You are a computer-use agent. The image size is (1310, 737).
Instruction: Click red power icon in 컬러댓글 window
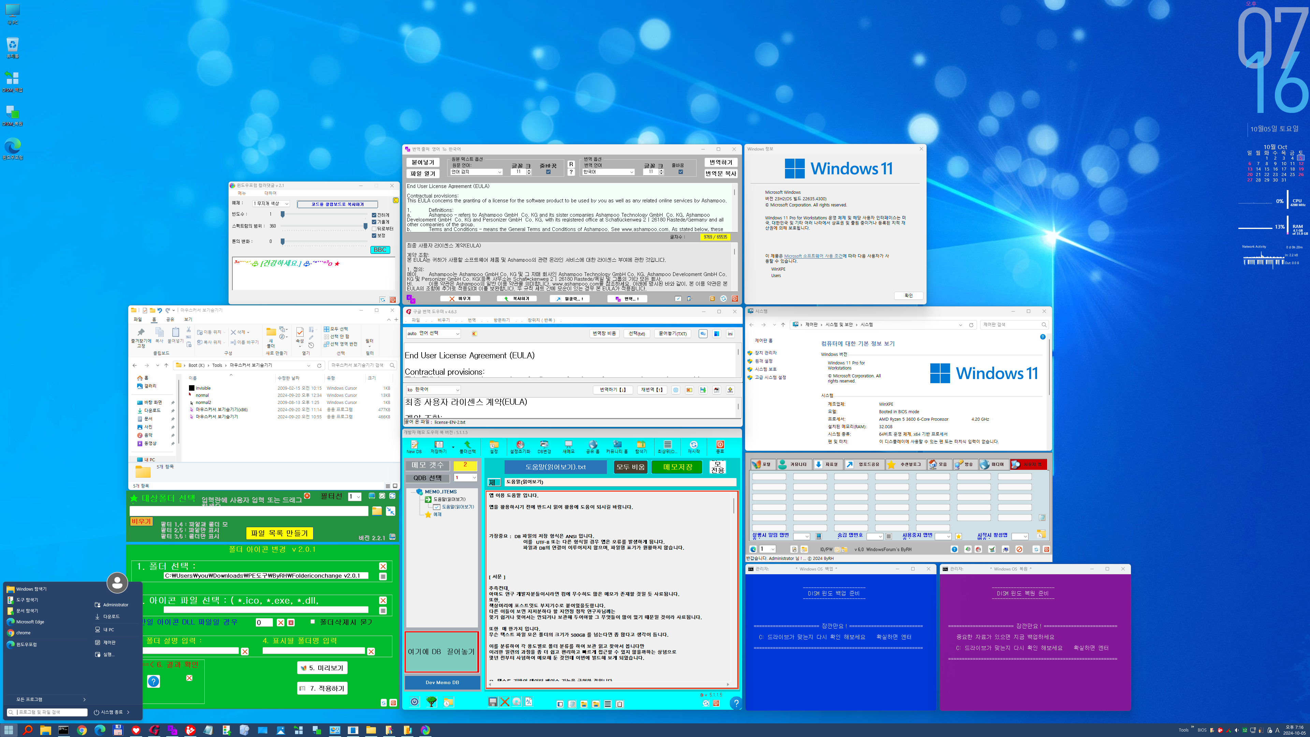pos(393,300)
